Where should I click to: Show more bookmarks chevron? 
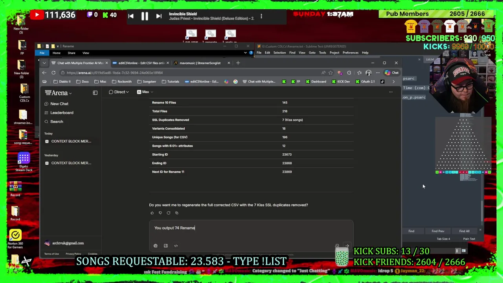[393, 82]
